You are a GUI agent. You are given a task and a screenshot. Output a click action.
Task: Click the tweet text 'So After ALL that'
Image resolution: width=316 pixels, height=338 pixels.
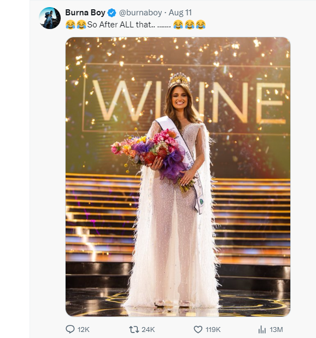[121, 25]
